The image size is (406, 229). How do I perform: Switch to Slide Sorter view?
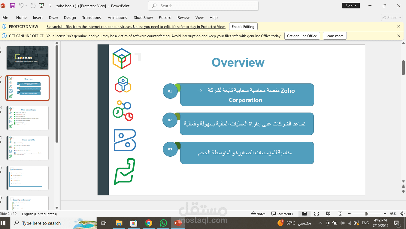pos(317,214)
